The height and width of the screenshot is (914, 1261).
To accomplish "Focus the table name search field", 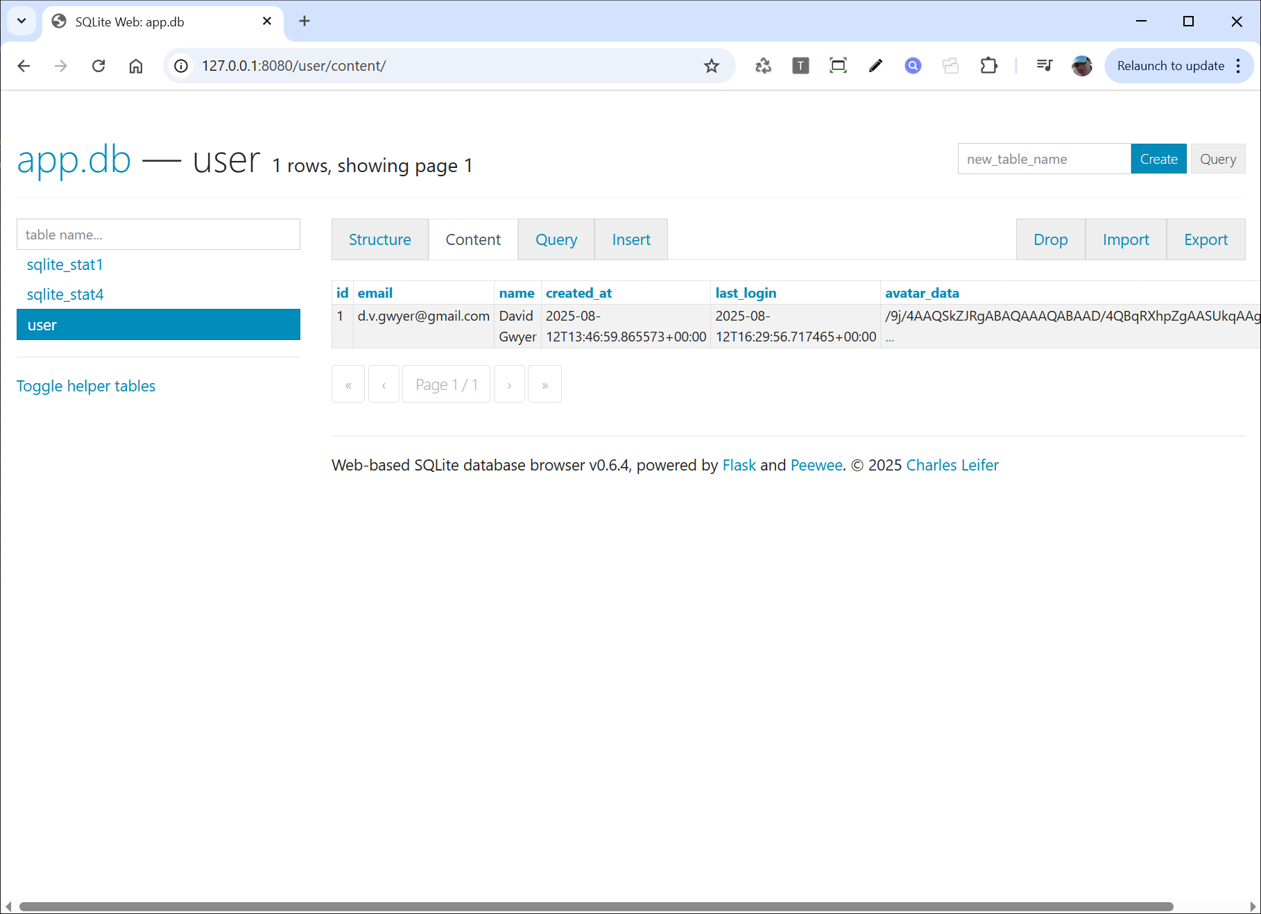I will (158, 235).
